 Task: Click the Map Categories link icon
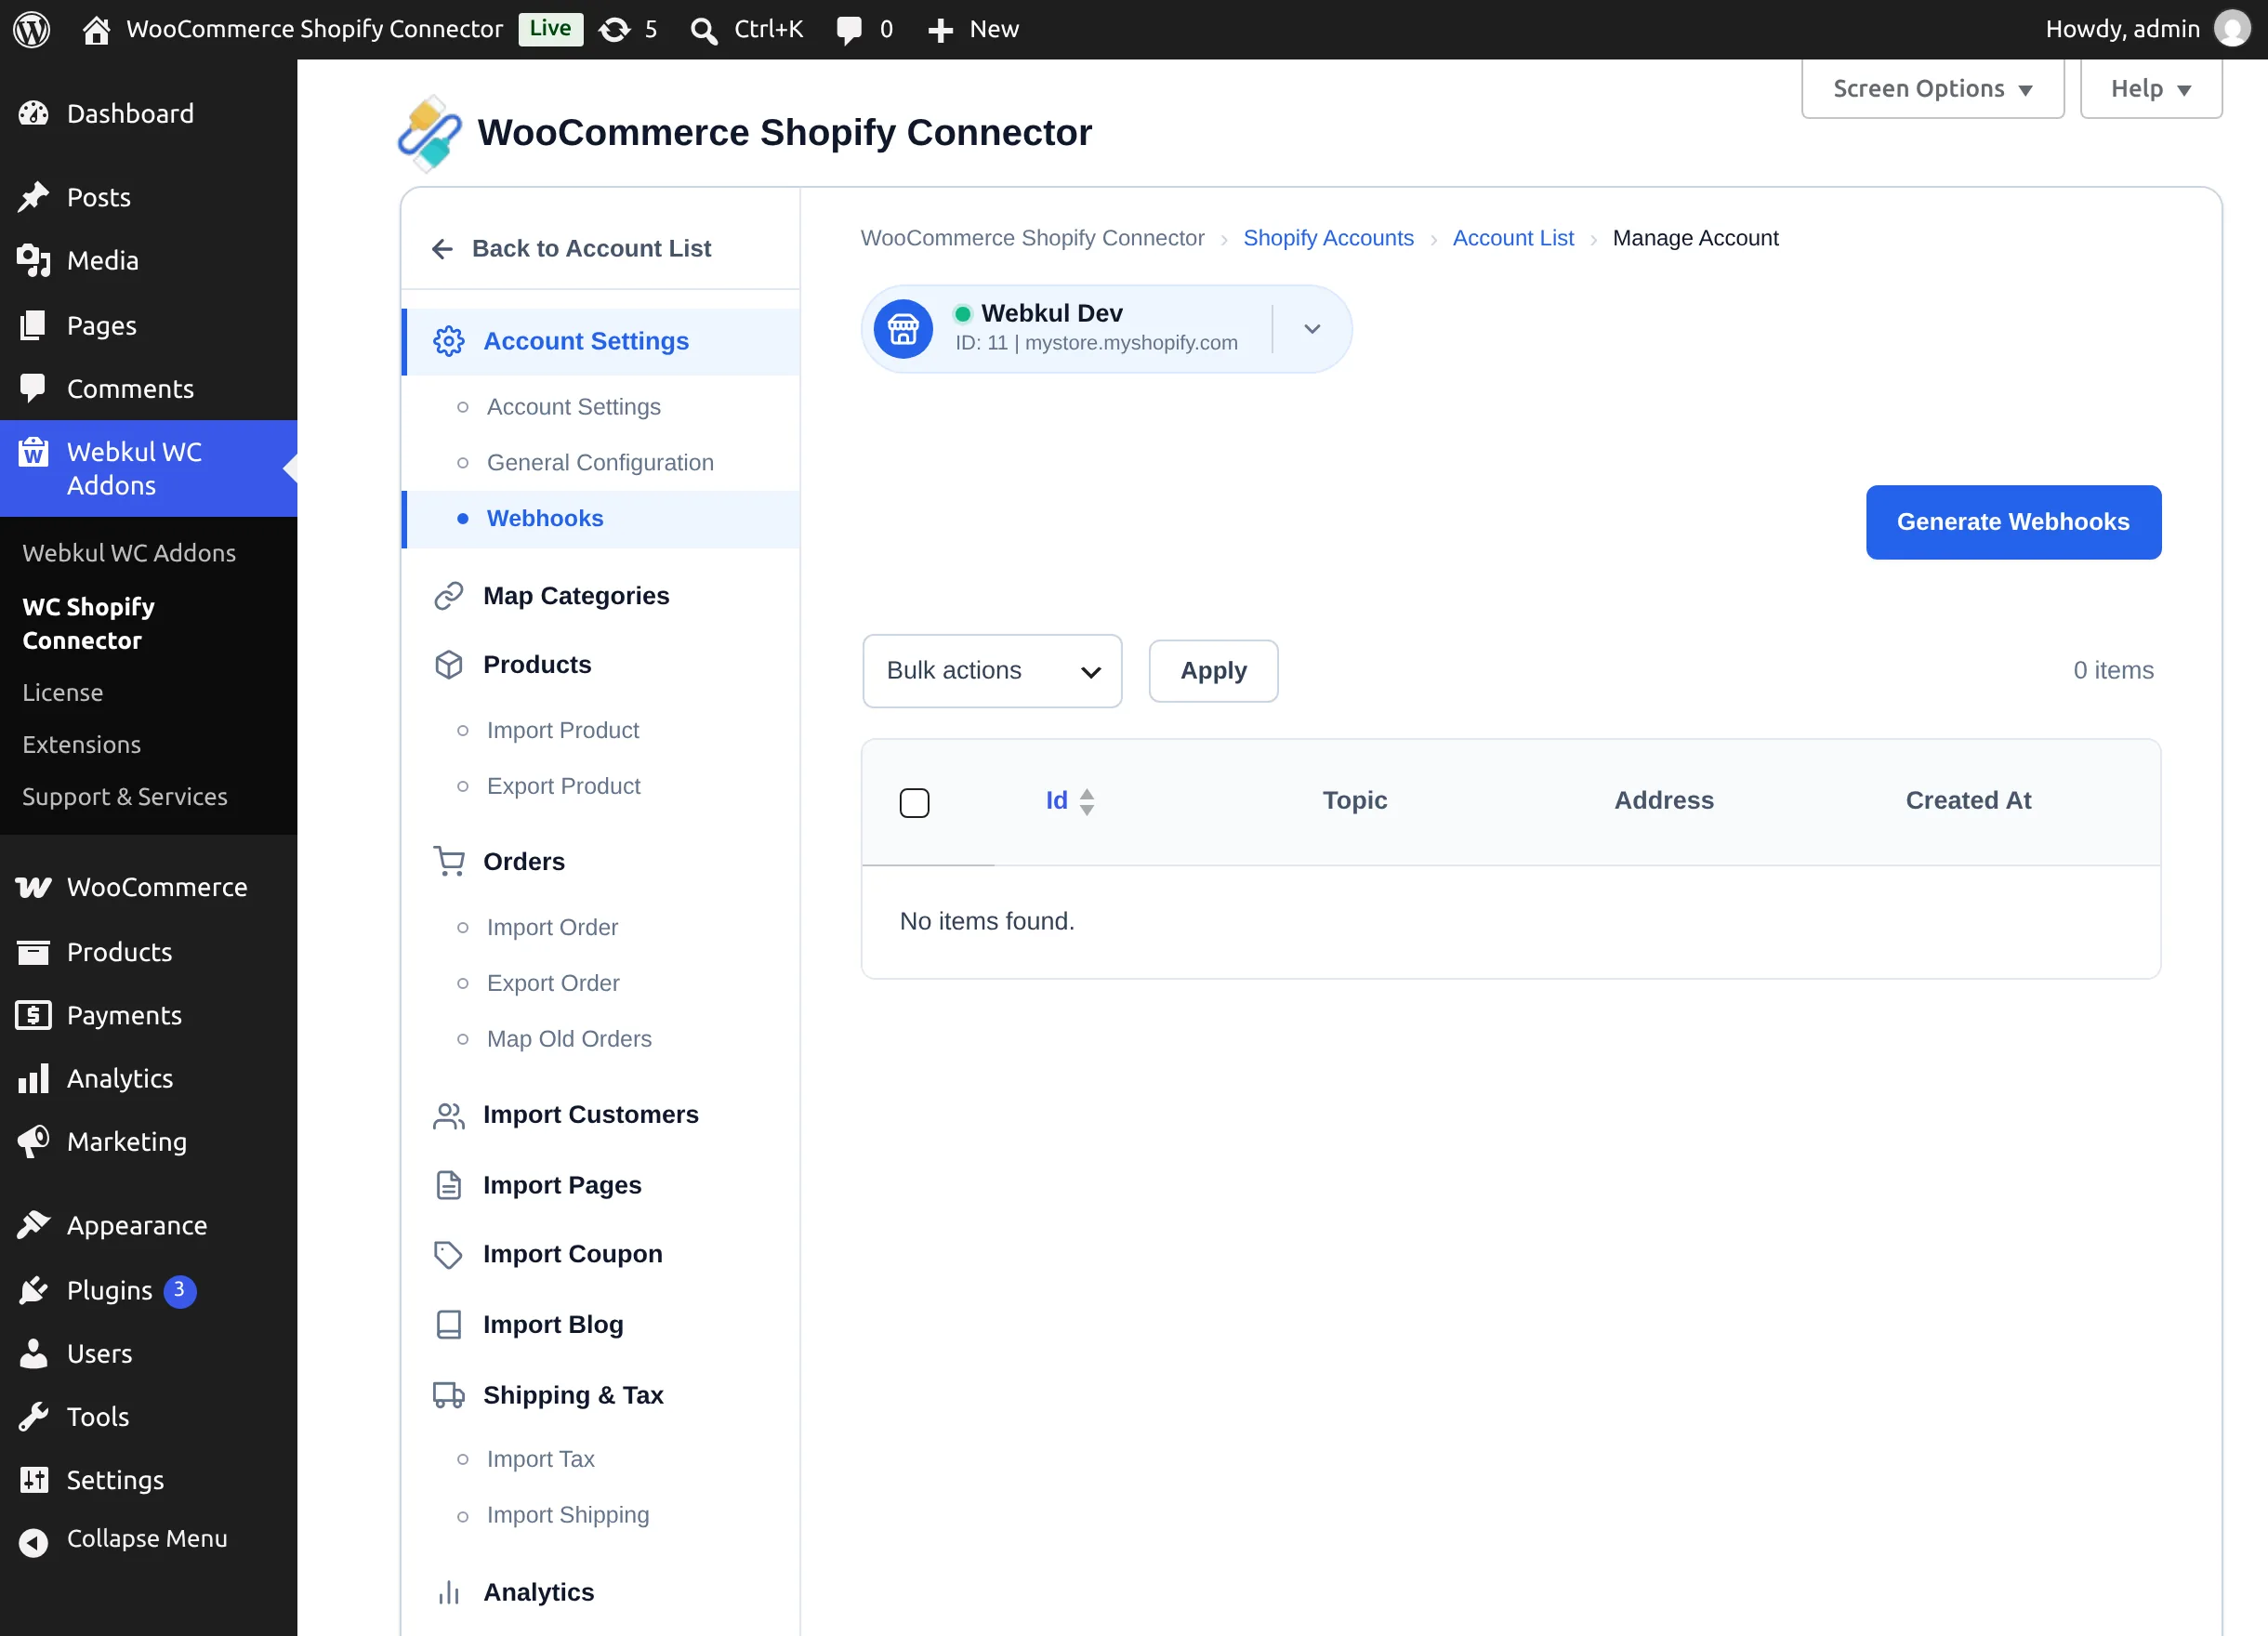pos(449,596)
